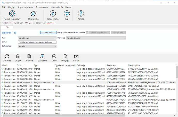The width and height of the screenshot is (178, 117).
Task: Expand the Definicja kopii dropdown
Action: coord(37,46)
